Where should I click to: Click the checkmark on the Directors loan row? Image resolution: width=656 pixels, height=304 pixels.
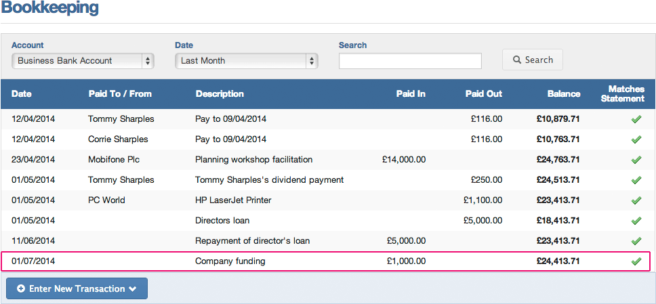point(636,220)
